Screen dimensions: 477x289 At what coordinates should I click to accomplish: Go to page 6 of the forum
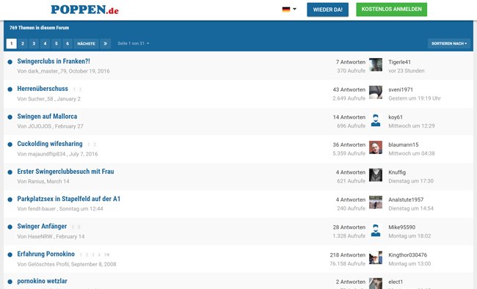(x=68, y=43)
